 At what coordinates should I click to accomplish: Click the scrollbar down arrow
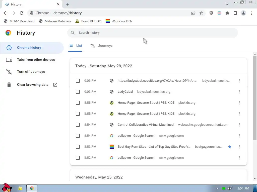point(255,178)
